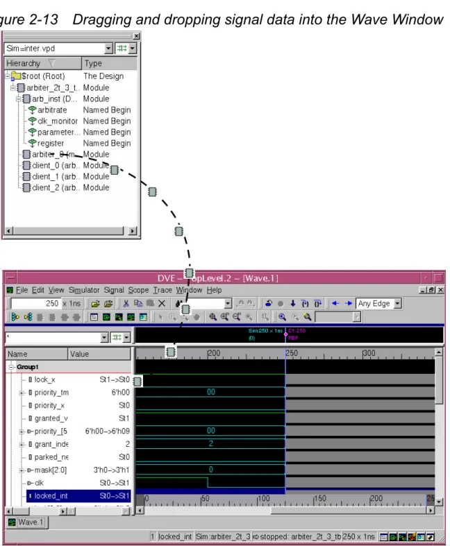
Task: Open the Any Edge dropdown
Action: pyautogui.click(x=397, y=303)
